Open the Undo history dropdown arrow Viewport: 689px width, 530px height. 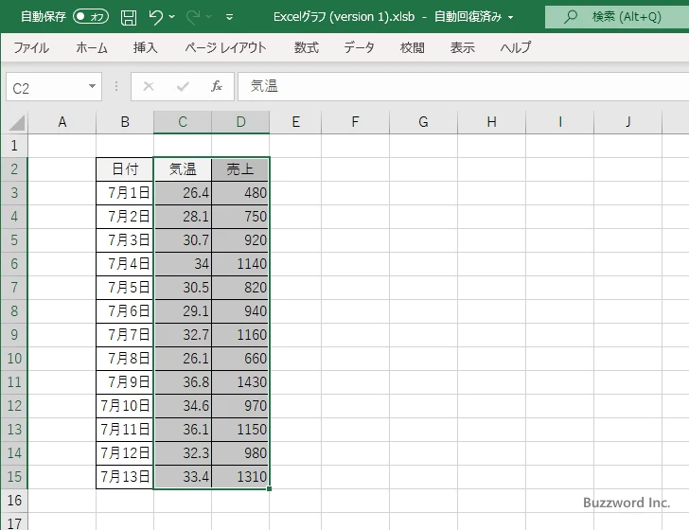pos(172,17)
